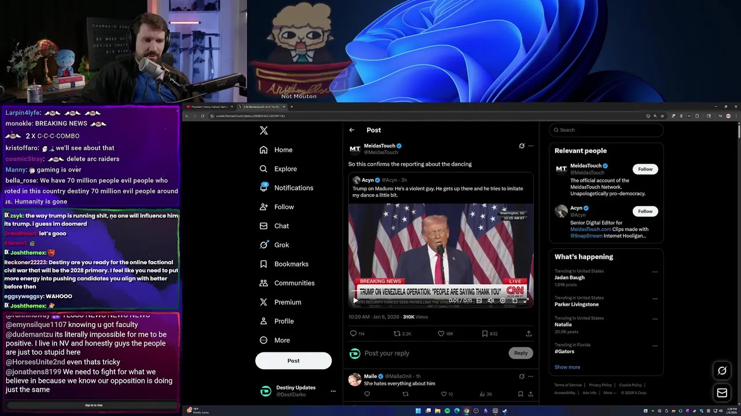Open the MeidasTouch.com link in Acyn bio
Screen dimensions: 741x416
590,229
